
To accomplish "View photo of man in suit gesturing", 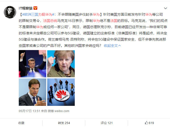I will (32, 92).
